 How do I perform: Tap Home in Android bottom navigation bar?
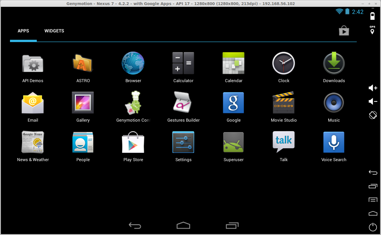tap(183, 225)
